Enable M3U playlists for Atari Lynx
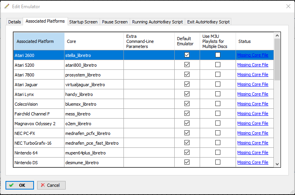The width and height of the screenshot is (295, 195). tap(218, 94)
